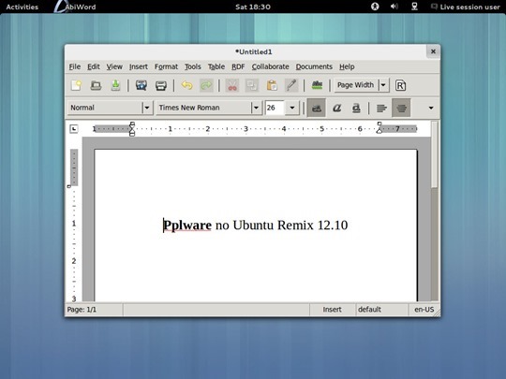Activate the Format Painter brush icon
Viewport: 506px width, 379px height.
[291, 85]
